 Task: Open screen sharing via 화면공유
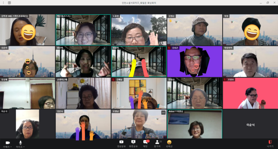point(133,144)
